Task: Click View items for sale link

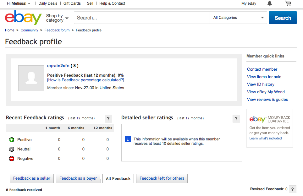Action: pos(264,77)
